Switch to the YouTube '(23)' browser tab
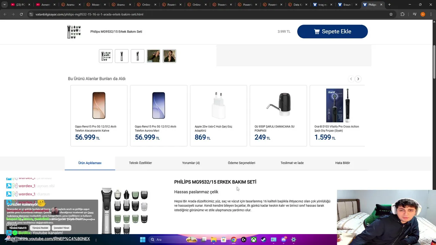The height and width of the screenshot is (245, 436). tap(20, 5)
